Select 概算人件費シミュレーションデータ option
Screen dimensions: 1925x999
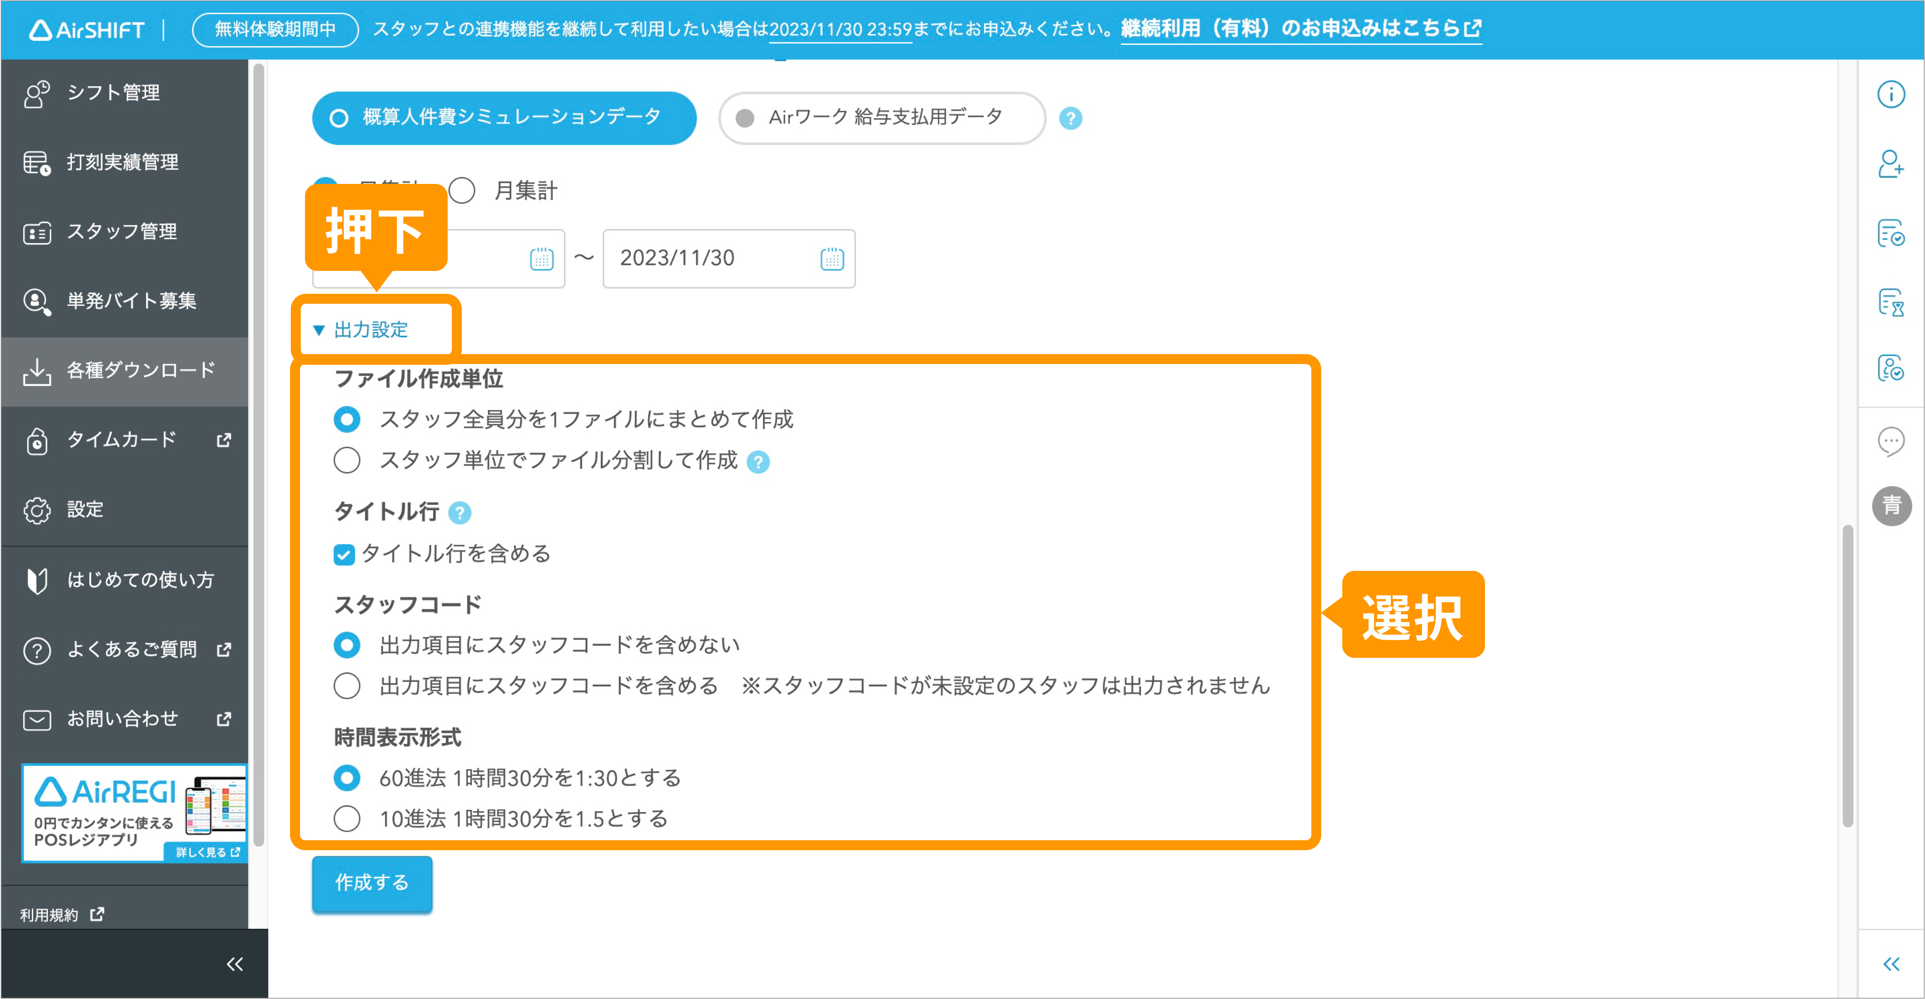tap(504, 118)
